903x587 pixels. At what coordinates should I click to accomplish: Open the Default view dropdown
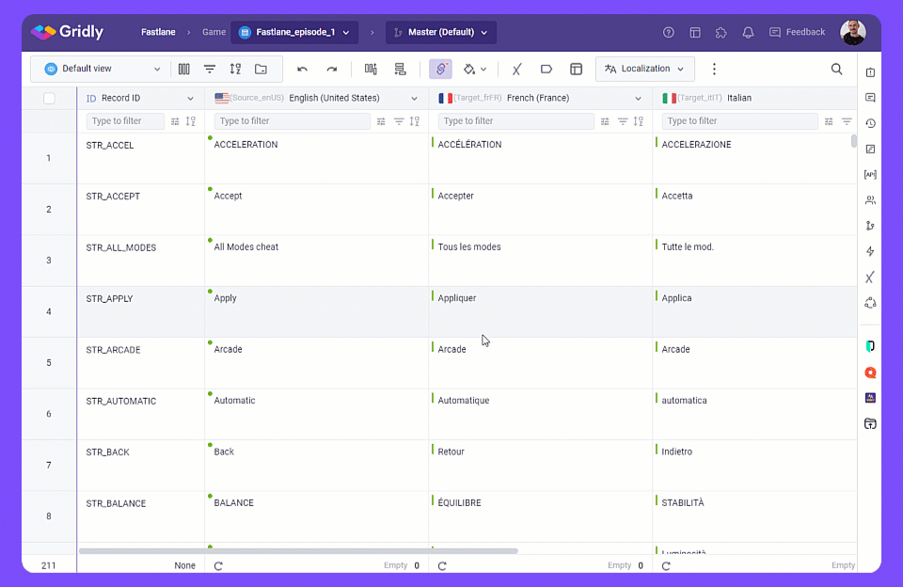point(103,69)
